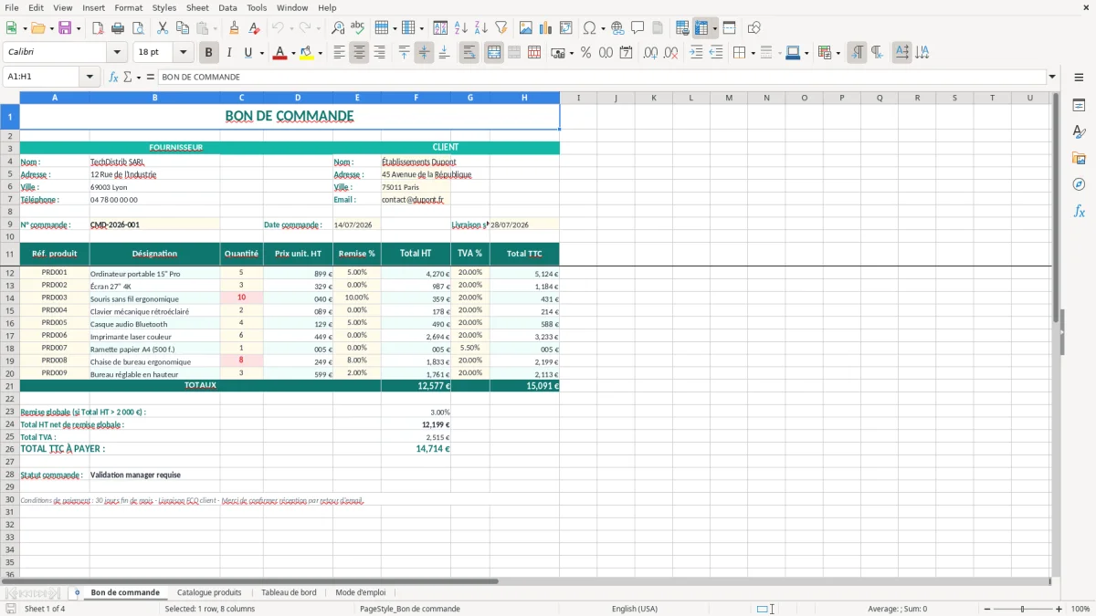This screenshot has width=1096, height=616.
Task: Cut the selection with scissors icon
Action: [163, 28]
